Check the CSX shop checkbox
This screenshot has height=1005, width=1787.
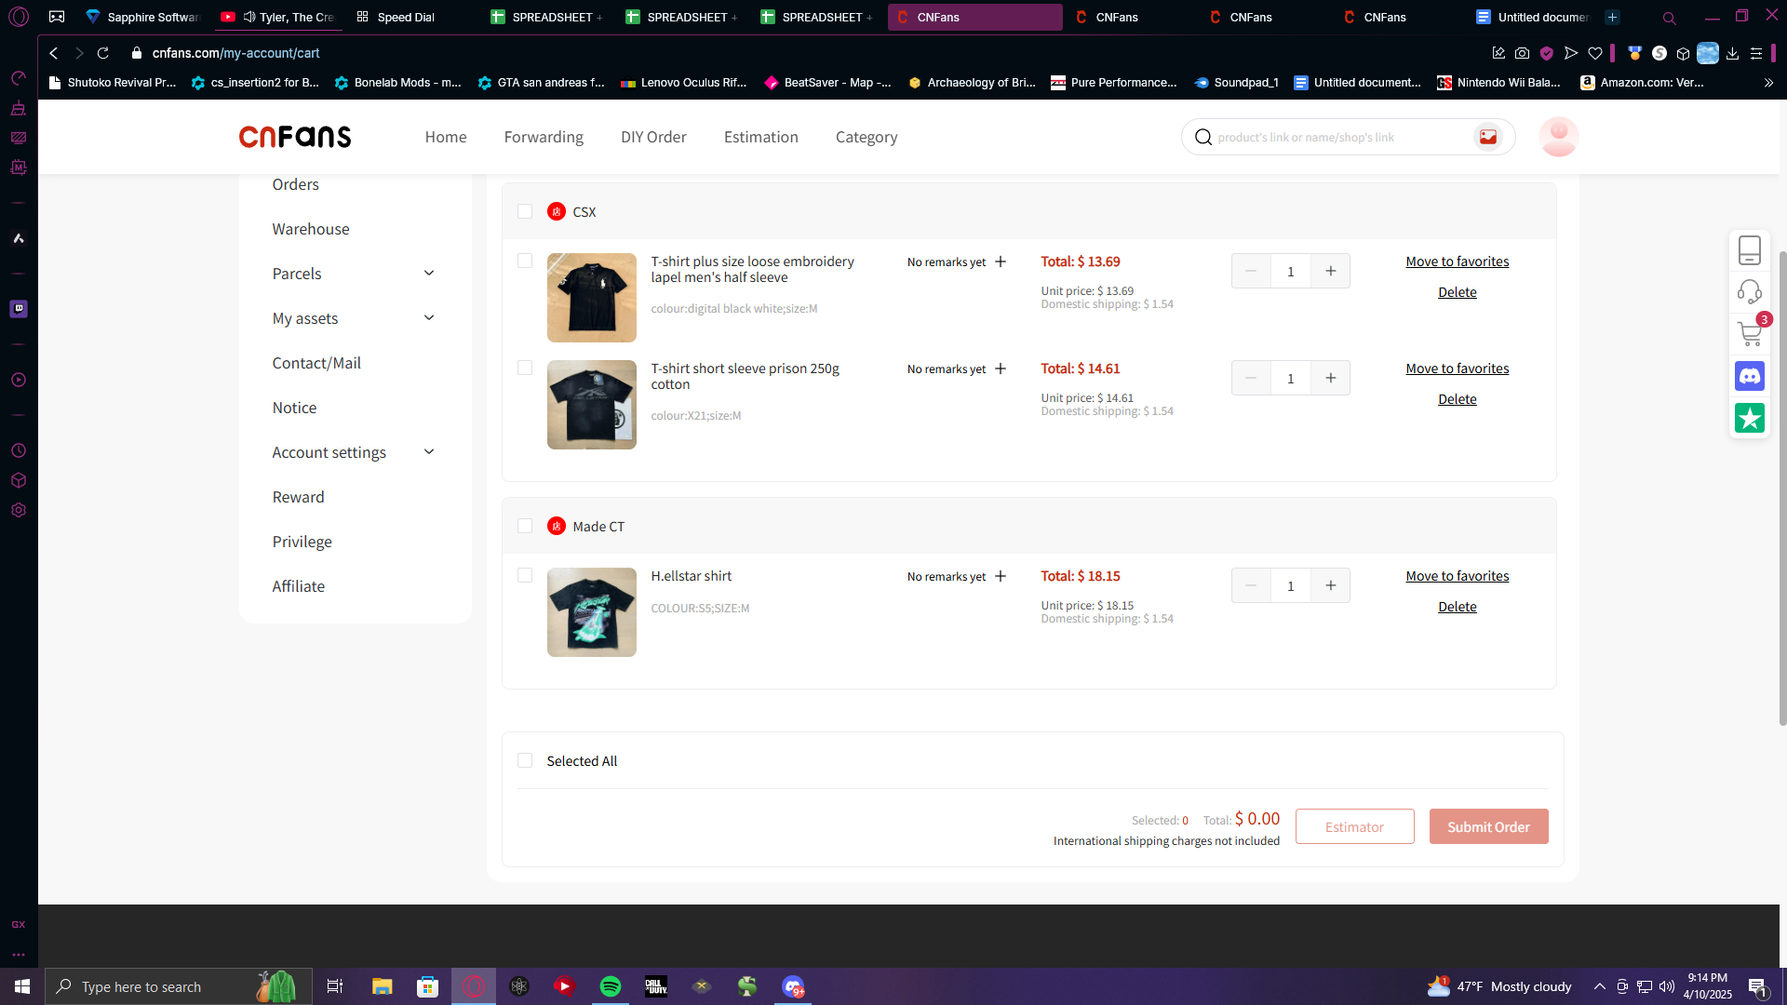pyautogui.click(x=525, y=212)
